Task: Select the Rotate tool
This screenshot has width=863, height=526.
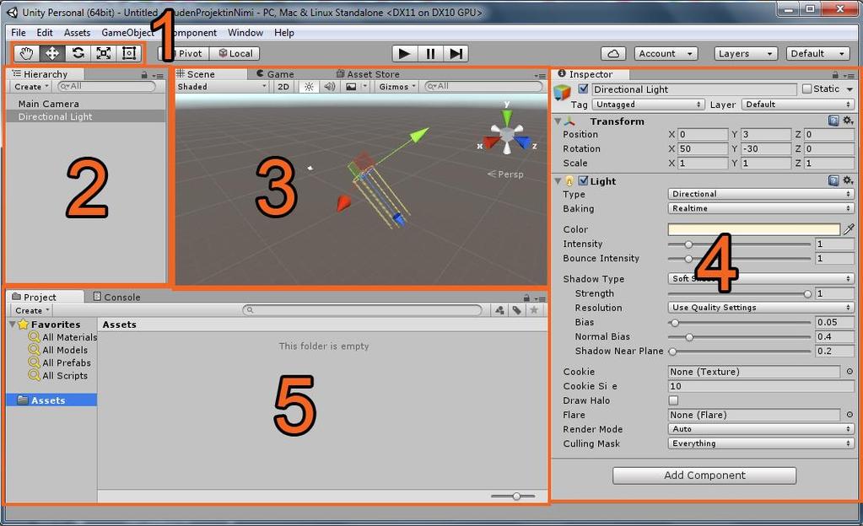Action: (x=78, y=53)
